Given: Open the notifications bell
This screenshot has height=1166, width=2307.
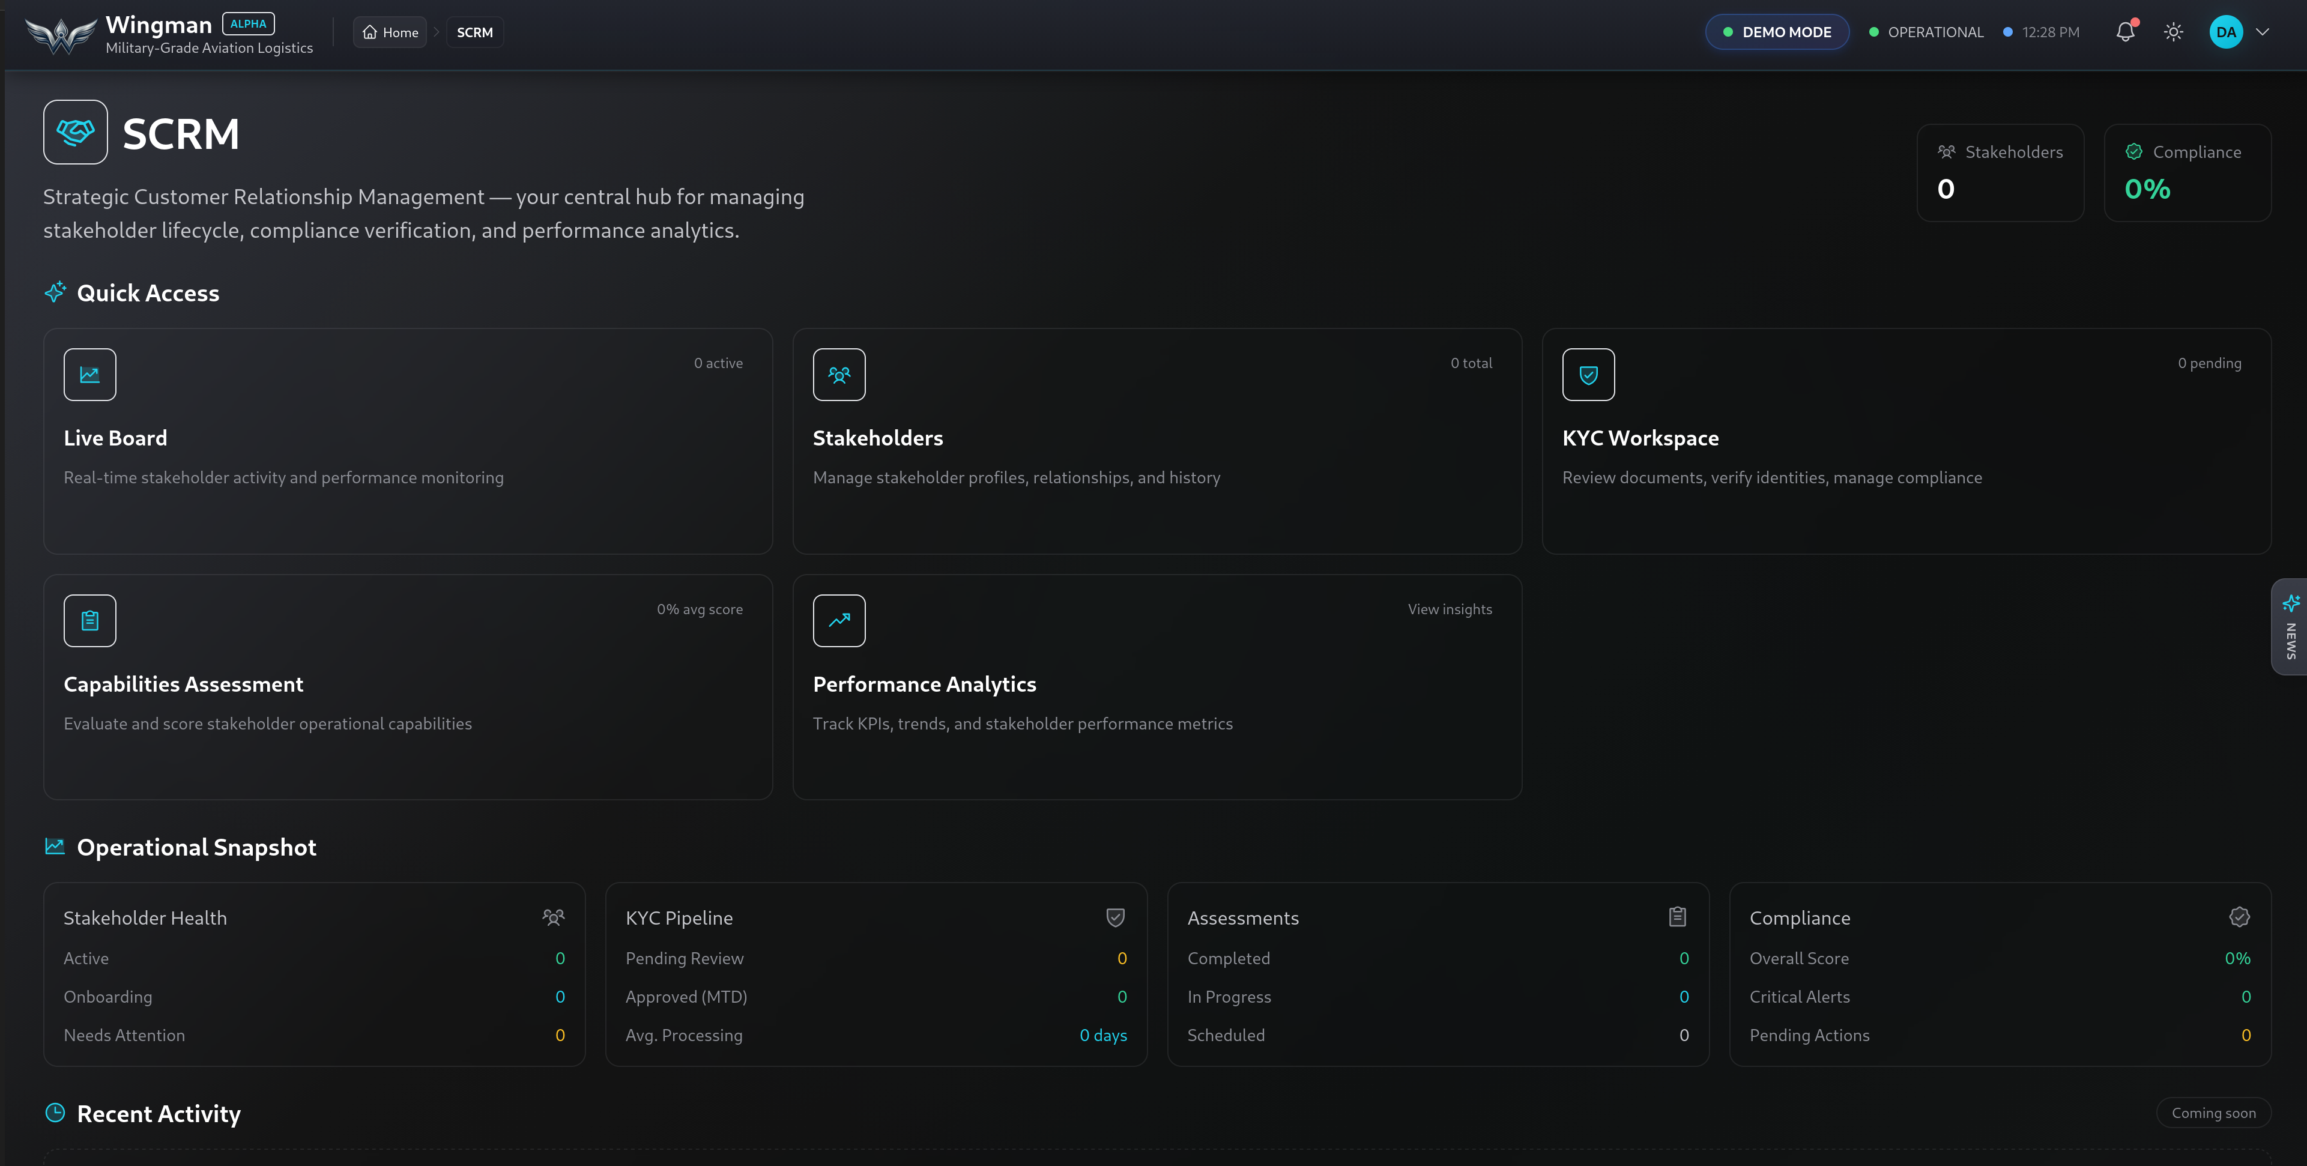Looking at the screenshot, I should 2124,31.
